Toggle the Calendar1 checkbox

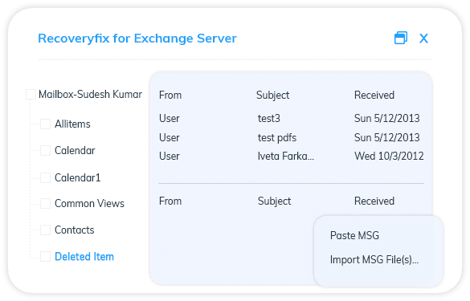[45, 177]
